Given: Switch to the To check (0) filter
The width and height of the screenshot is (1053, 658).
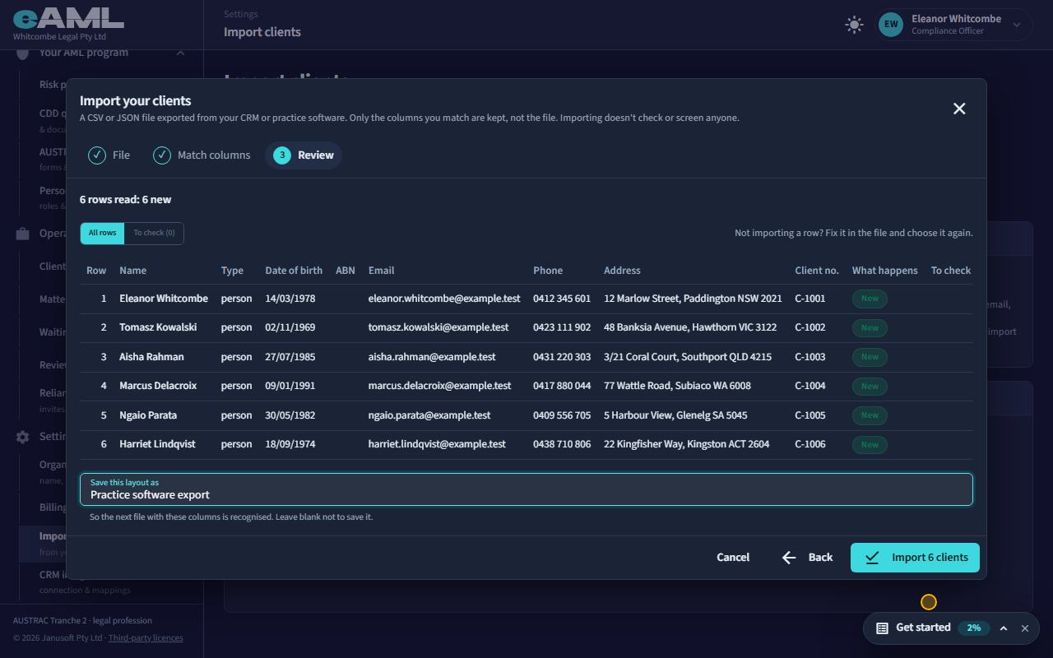Looking at the screenshot, I should click(x=154, y=233).
